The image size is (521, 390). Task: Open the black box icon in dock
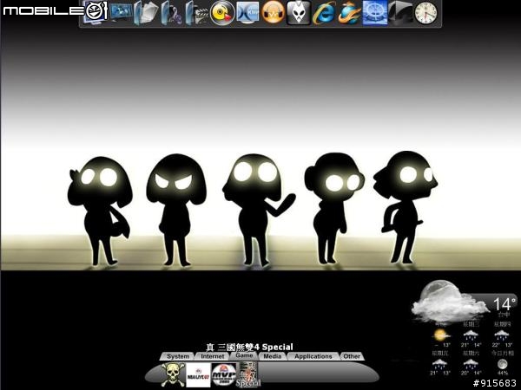[x=400, y=13]
